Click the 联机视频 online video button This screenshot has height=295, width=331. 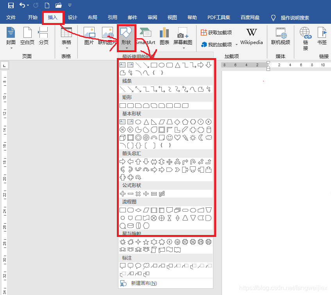pos(281,36)
